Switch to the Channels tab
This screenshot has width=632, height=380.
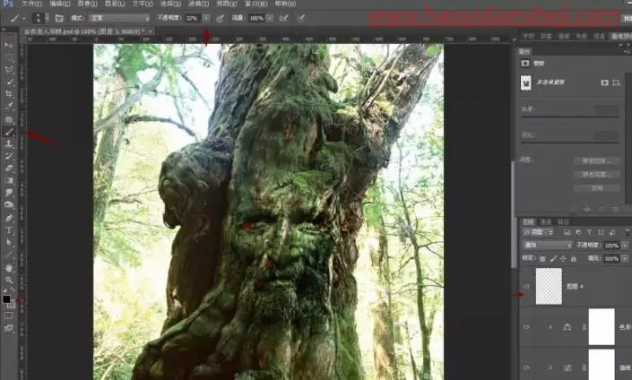pos(545,221)
